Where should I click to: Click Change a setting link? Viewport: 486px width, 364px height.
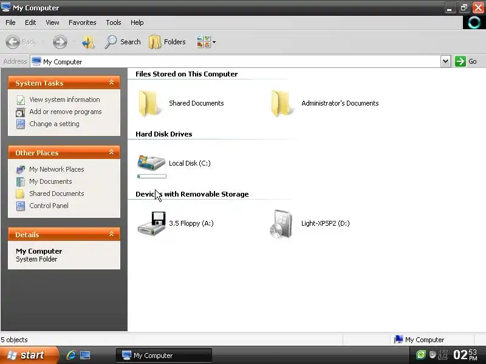click(x=54, y=124)
